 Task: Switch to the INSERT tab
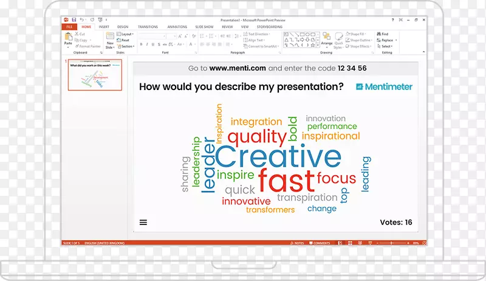click(x=104, y=27)
